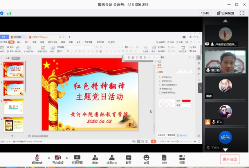The height and width of the screenshot is (168, 249).
Task: Expand the microphone options arrow
Action: coord(49,157)
